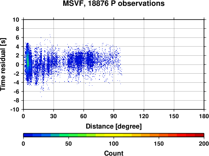Click the -10 tick label on residual axis
The width and height of the screenshot is (209, 156).
[x=15, y=109]
